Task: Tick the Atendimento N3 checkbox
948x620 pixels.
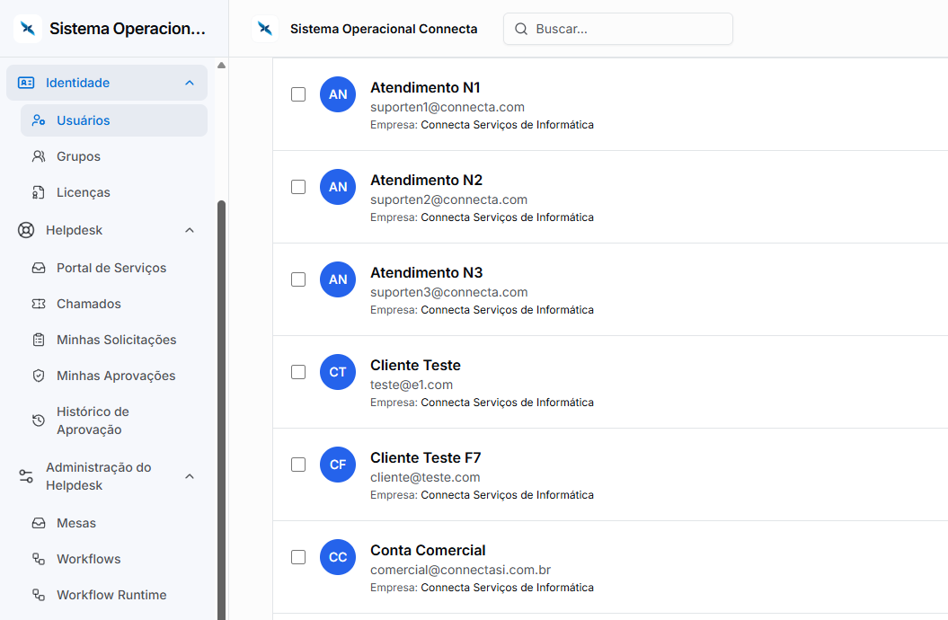Action: [298, 279]
